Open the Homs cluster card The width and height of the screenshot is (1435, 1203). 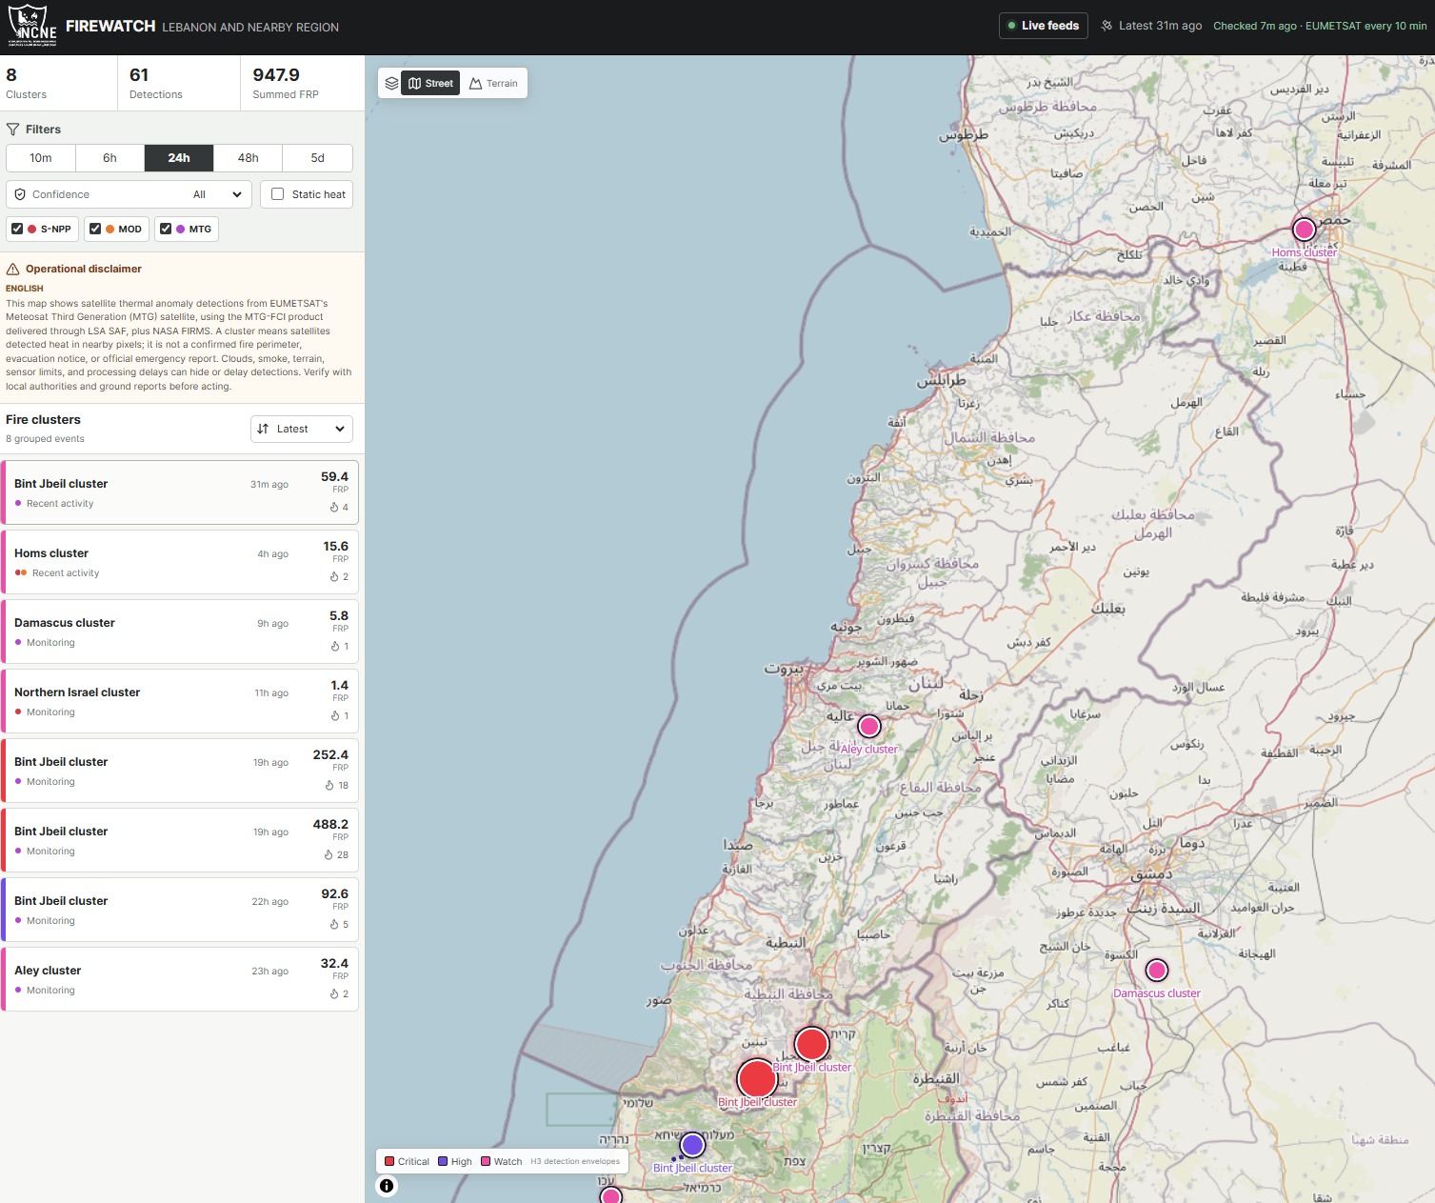click(x=180, y=562)
